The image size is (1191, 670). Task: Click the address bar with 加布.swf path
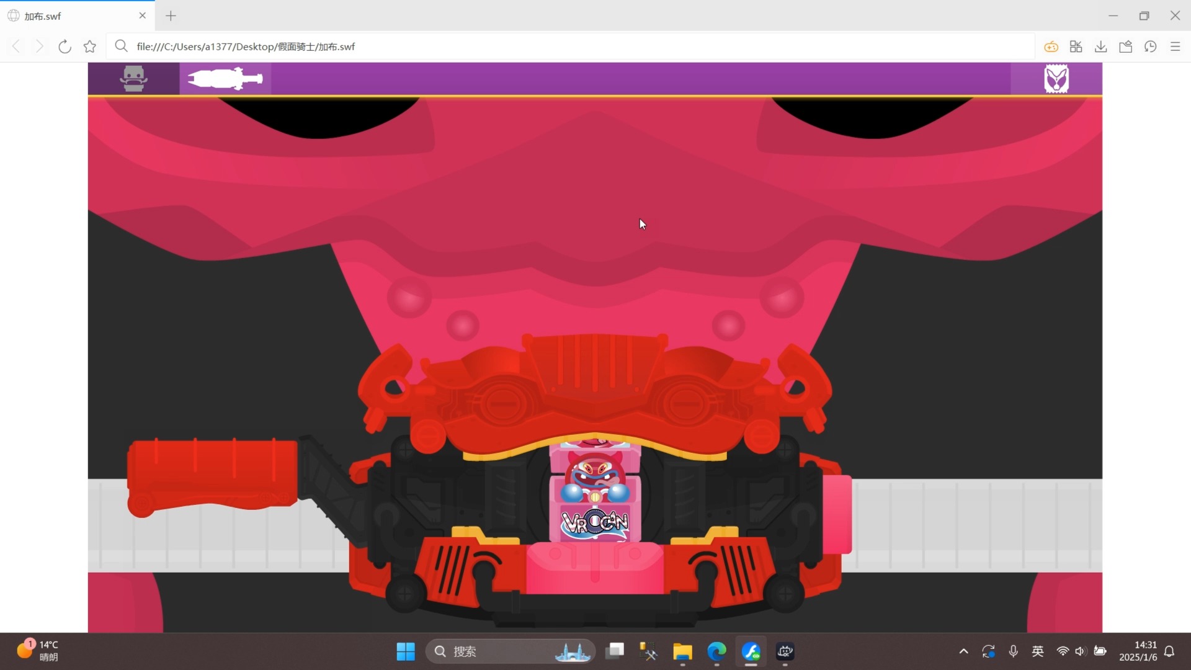coord(569,47)
